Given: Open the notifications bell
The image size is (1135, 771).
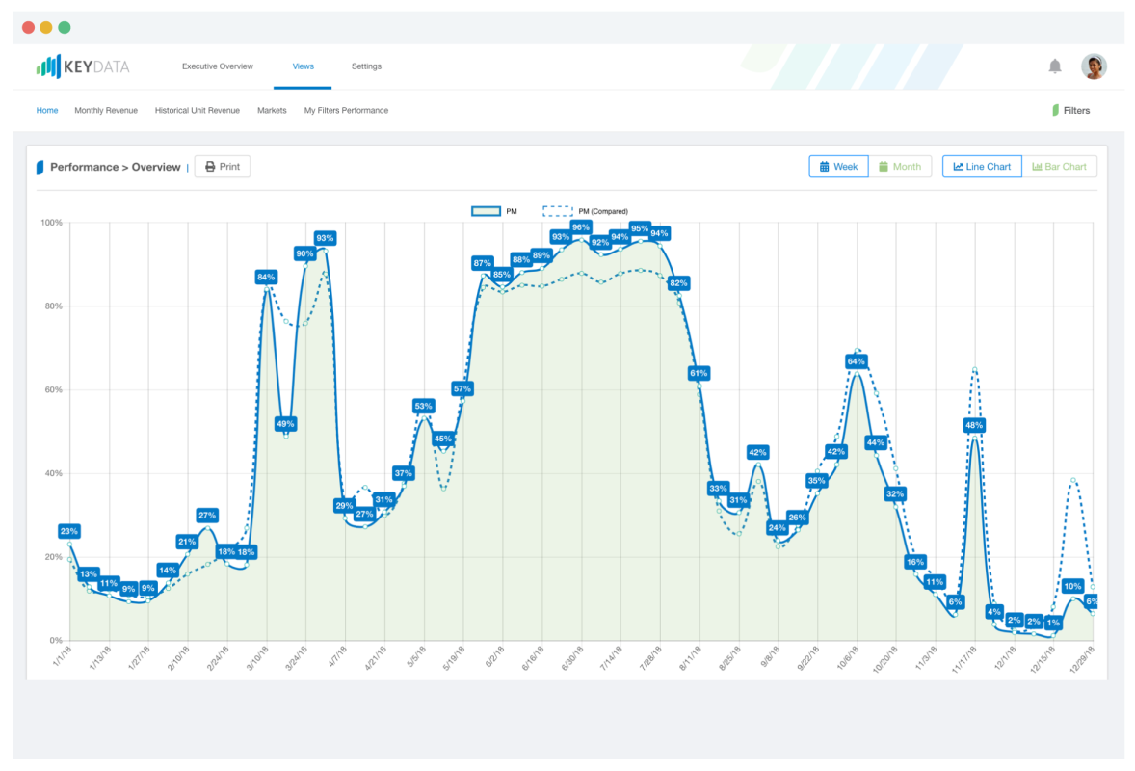Looking at the screenshot, I should (1055, 66).
